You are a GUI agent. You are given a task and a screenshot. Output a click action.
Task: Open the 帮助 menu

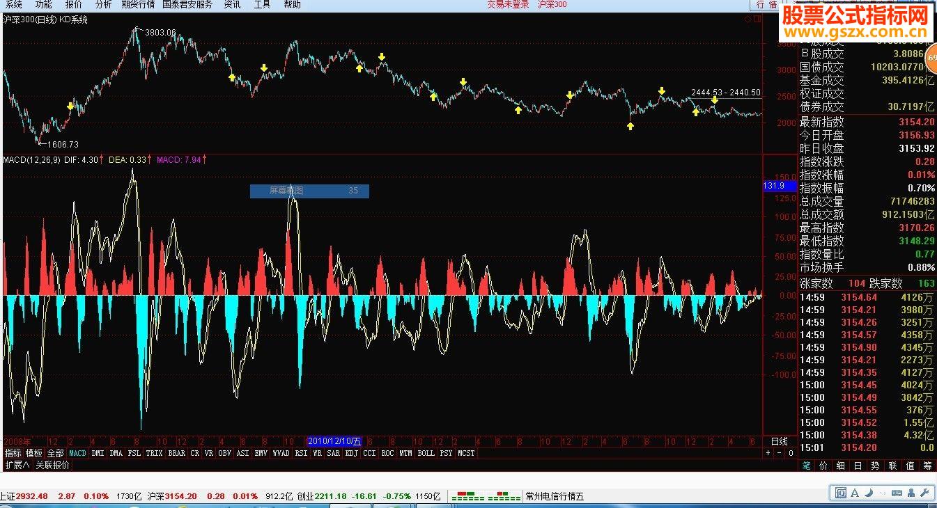pyautogui.click(x=293, y=4)
